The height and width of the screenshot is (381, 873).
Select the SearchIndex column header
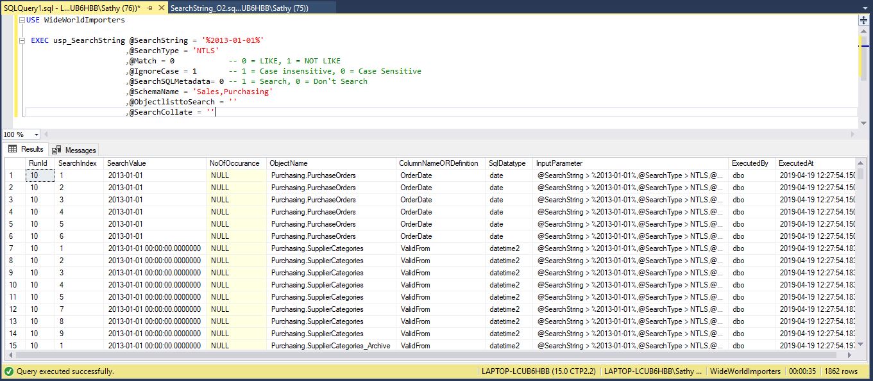(80, 163)
